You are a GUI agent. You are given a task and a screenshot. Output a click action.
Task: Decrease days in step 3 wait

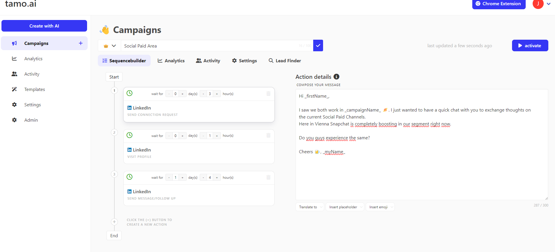point(169,178)
